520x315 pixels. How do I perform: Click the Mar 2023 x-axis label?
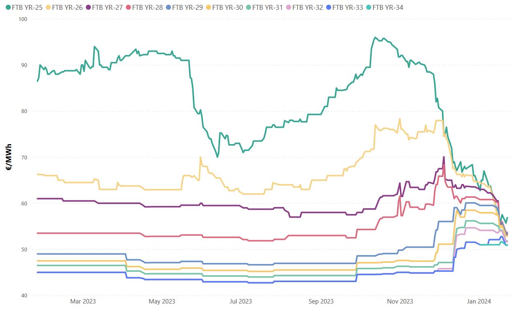tap(83, 302)
